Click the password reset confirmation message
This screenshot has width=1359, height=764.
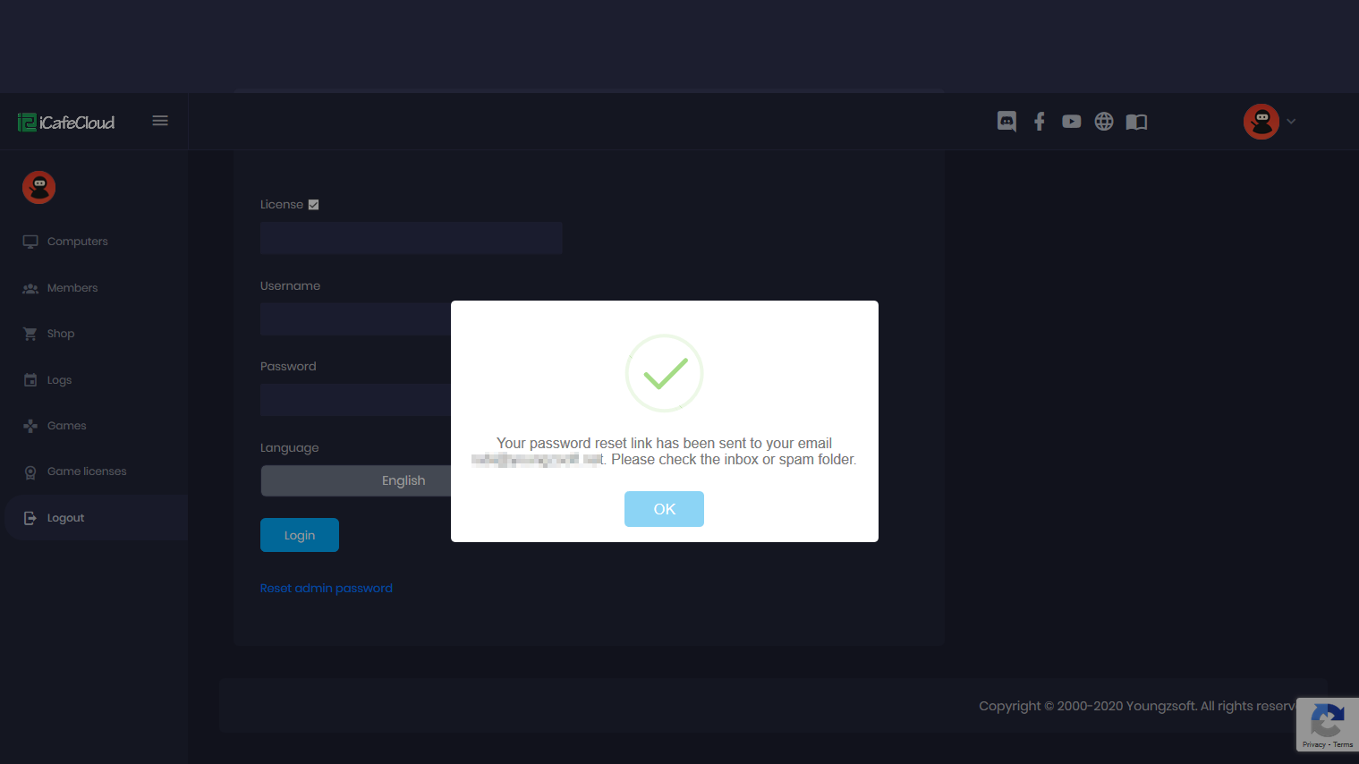(x=664, y=452)
